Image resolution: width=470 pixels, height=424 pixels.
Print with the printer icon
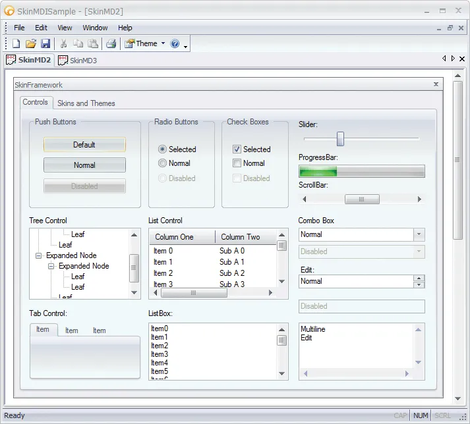click(111, 43)
